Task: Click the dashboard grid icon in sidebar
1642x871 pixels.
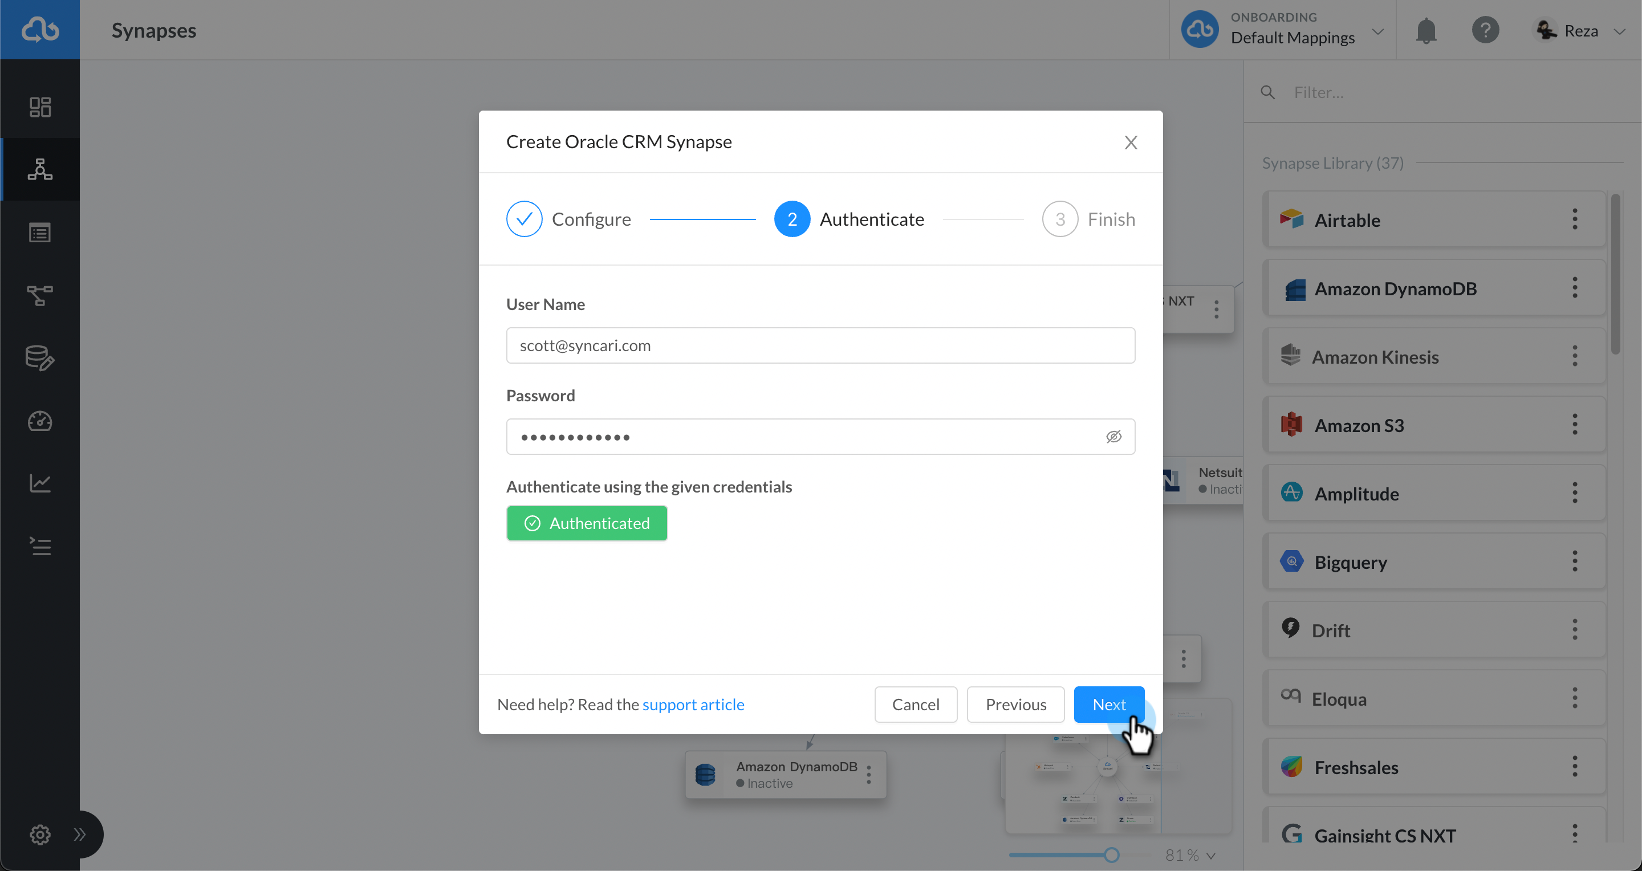Action: pos(40,107)
